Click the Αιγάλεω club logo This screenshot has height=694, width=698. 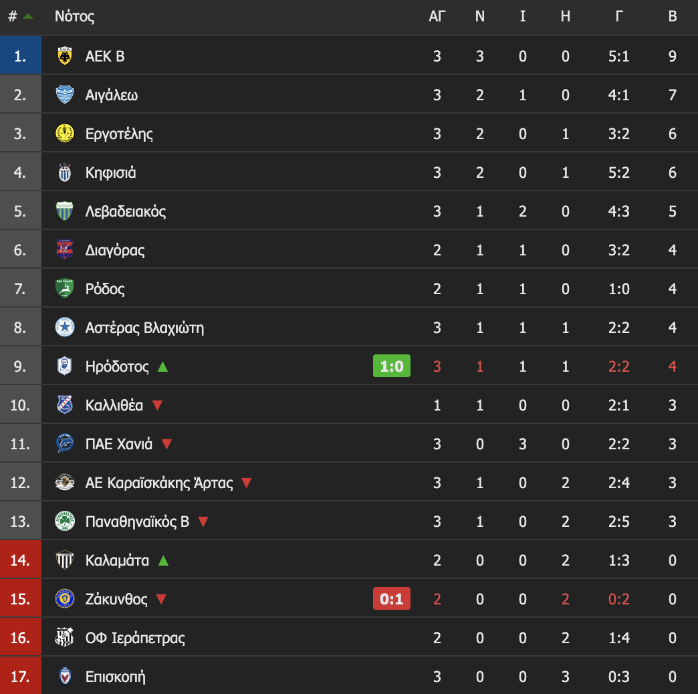(x=65, y=95)
